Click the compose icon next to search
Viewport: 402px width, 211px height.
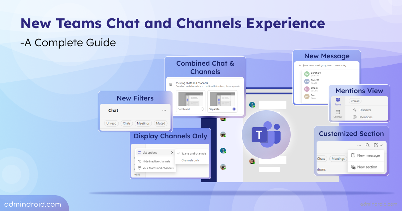pos(376,145)
